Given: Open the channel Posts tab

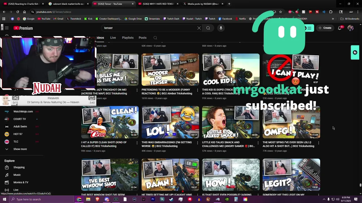Looking at the screenshot, I should [x=143, y=38].
